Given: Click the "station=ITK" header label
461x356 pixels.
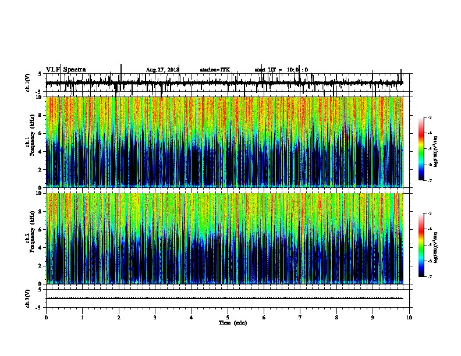Looking at the screenshot, I should tap(215, 70).
